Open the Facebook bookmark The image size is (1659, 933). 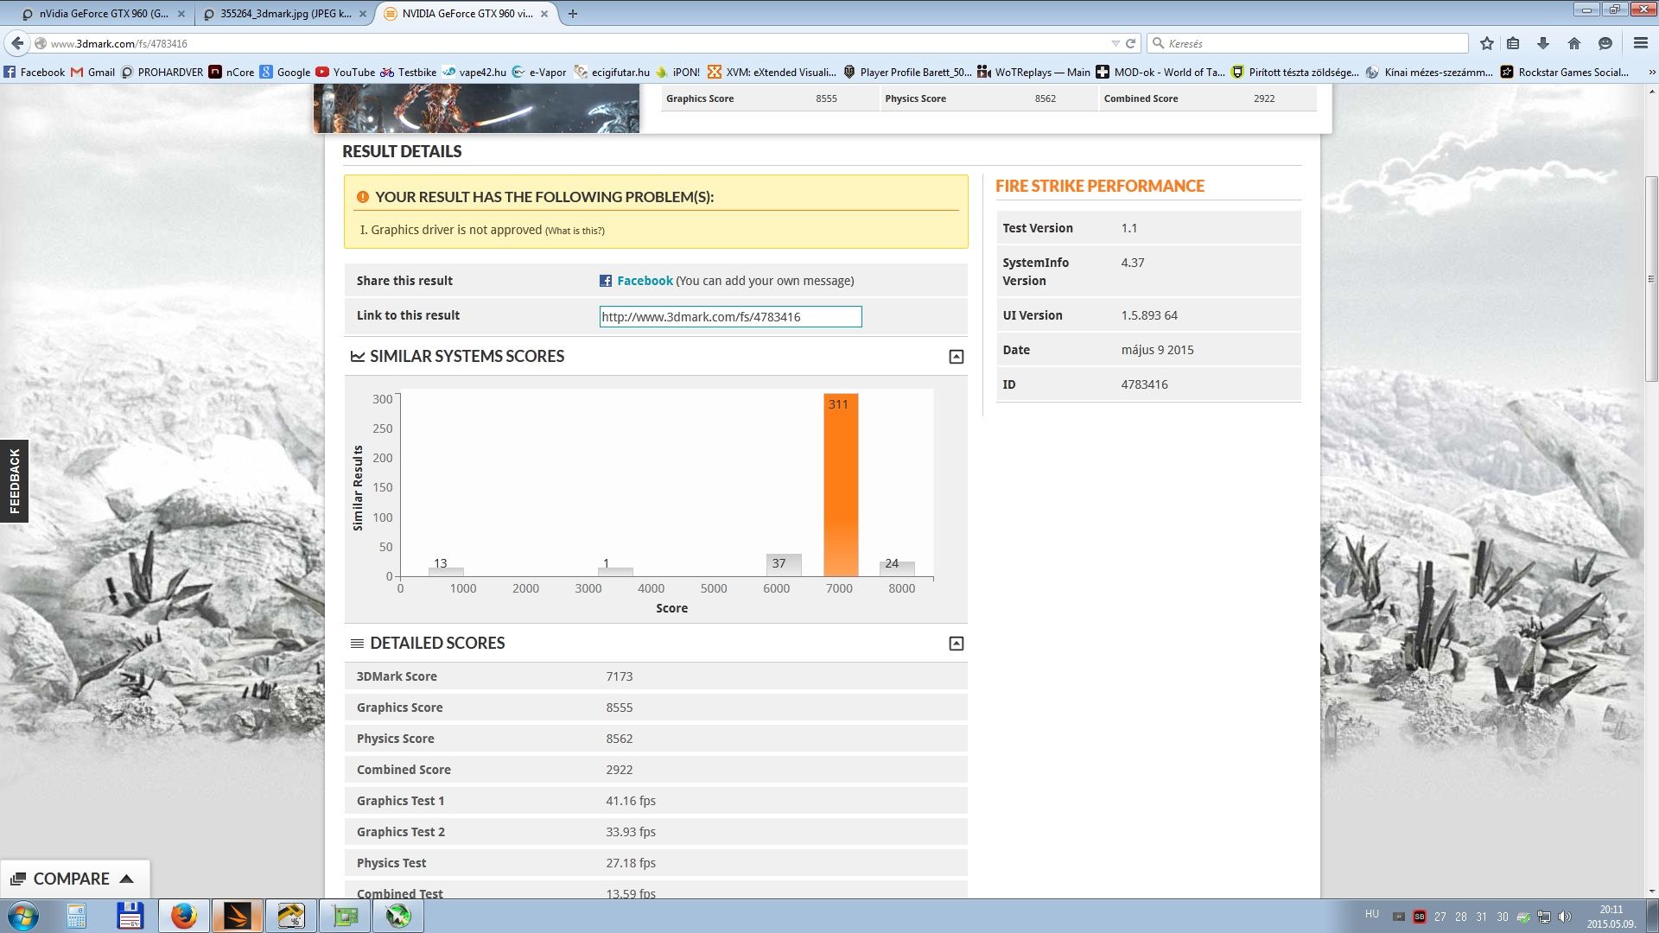click(x=35, y=73)
